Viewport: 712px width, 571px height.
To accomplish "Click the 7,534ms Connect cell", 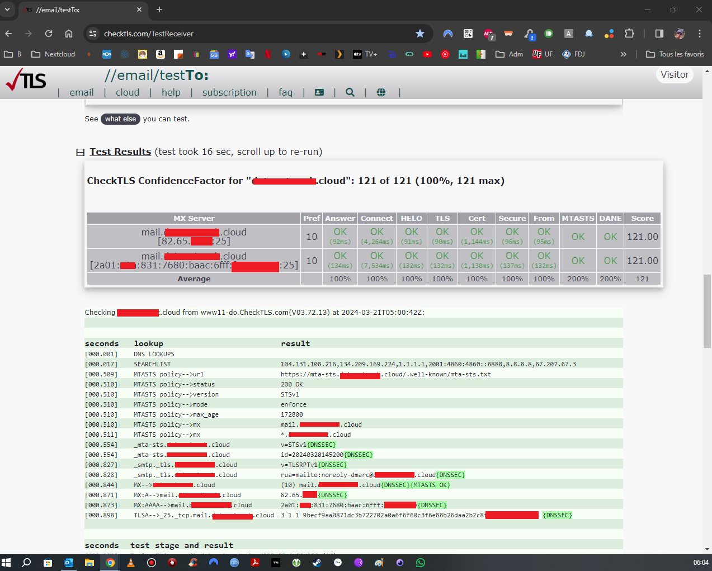I will click(377, 261).
